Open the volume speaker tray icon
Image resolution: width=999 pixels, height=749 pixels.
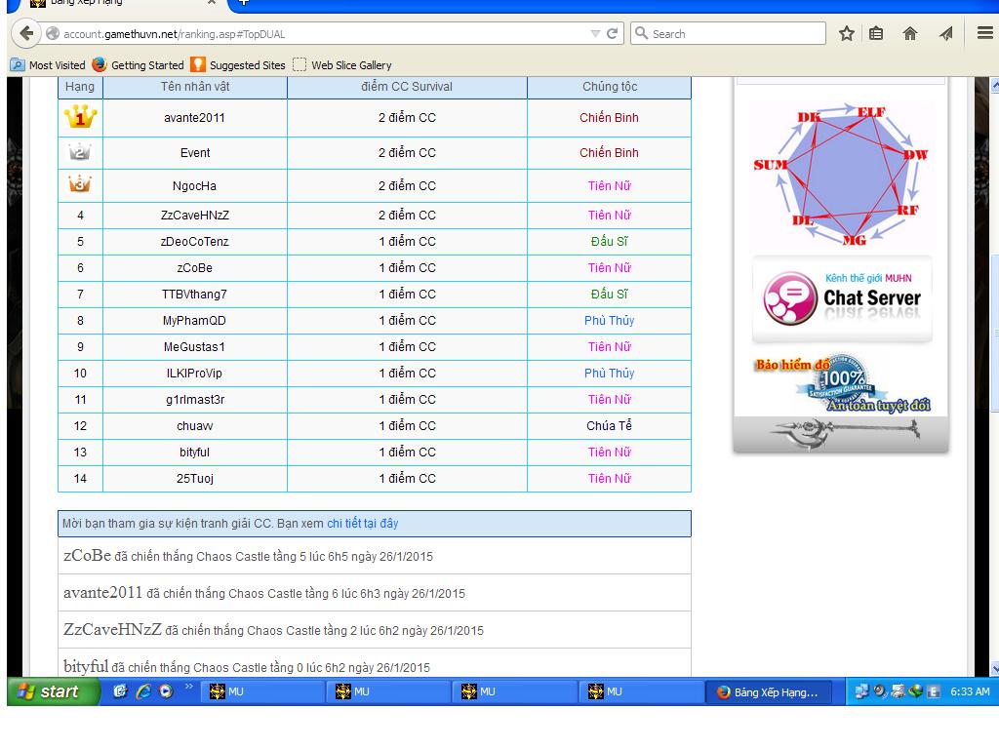[x=880, y=691]
